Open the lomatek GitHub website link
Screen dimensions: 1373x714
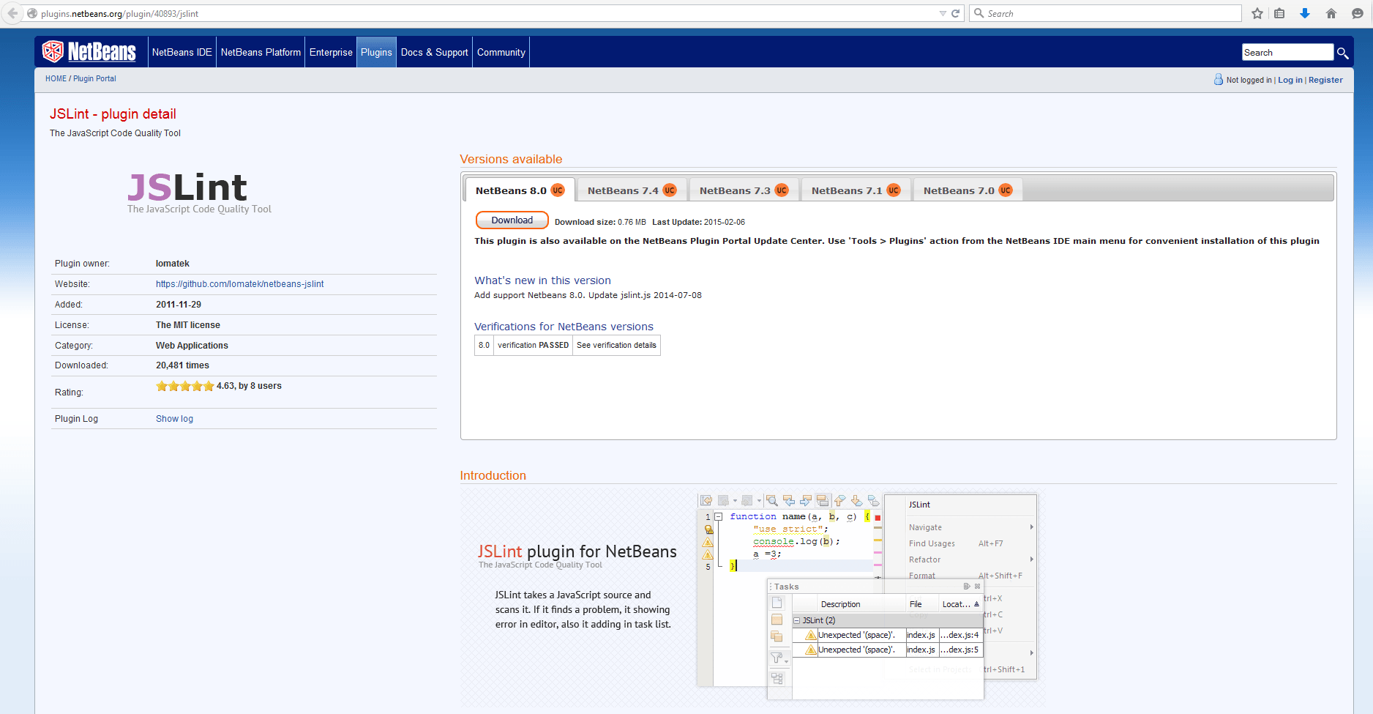[x=239, y=284]
